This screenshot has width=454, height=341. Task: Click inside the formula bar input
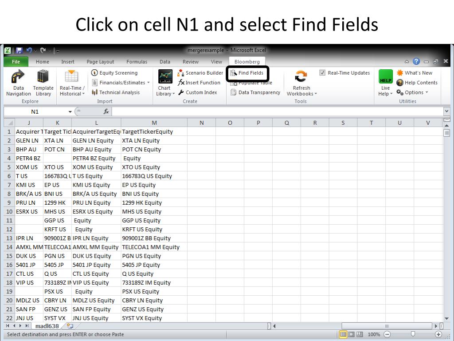278,111
